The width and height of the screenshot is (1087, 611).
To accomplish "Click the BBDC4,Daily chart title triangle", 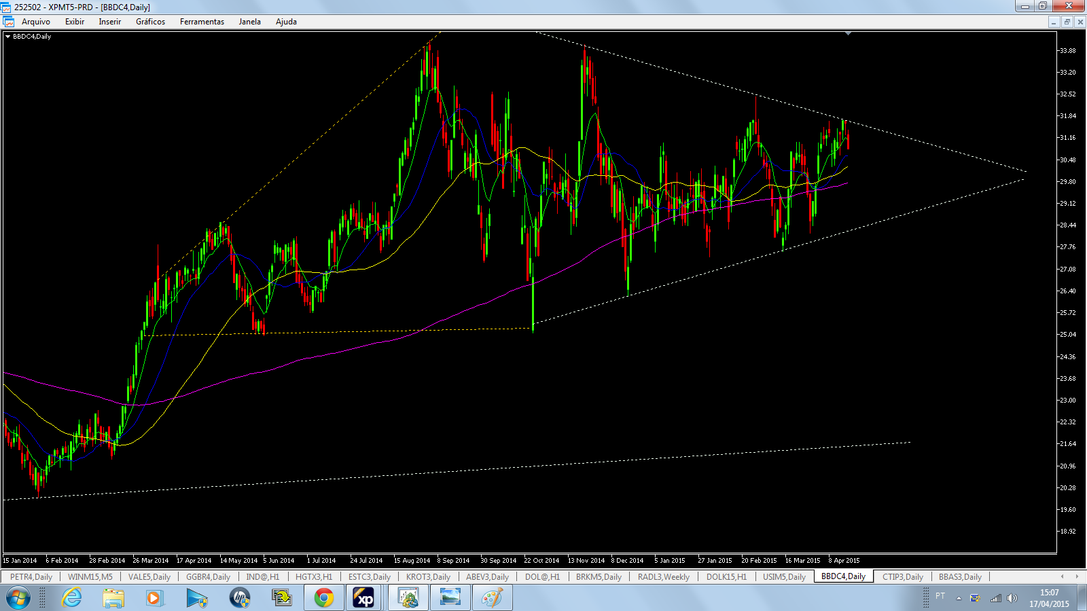I will tap(7, 37).
